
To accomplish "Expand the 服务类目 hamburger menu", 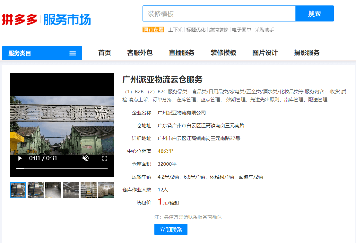I will pyautogui.click(x=73, y=53).
